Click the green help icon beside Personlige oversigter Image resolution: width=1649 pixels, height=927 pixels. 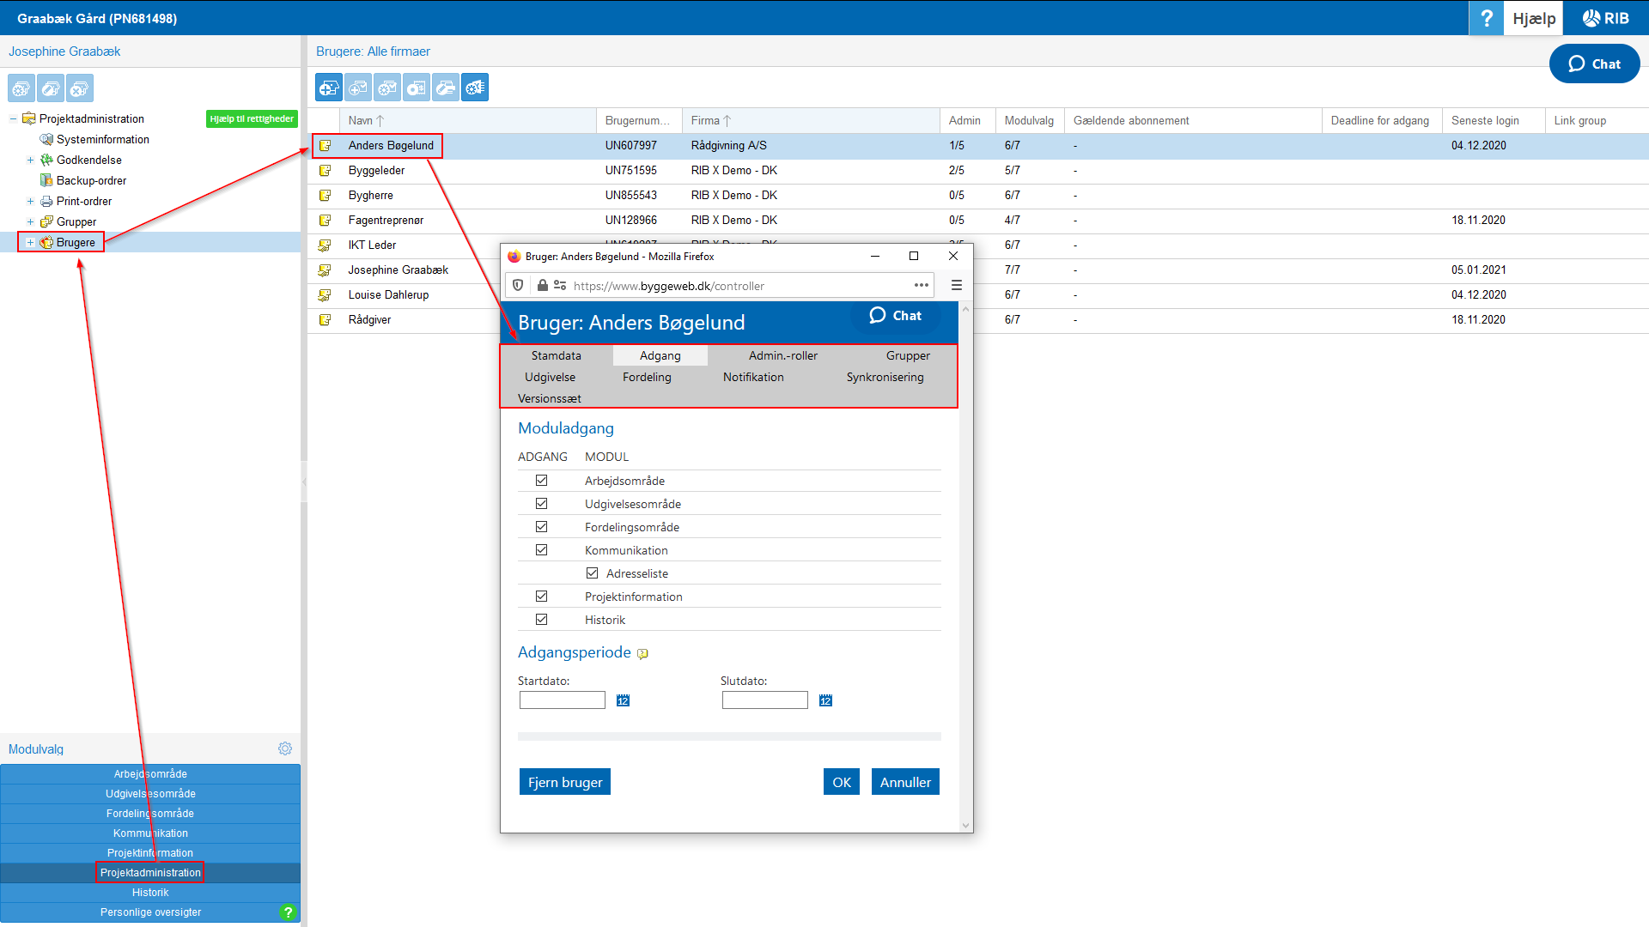coord(289,912)
